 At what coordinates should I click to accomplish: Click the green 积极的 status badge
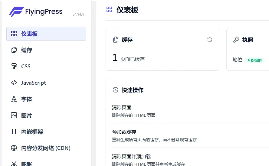(x=254, y=60)
